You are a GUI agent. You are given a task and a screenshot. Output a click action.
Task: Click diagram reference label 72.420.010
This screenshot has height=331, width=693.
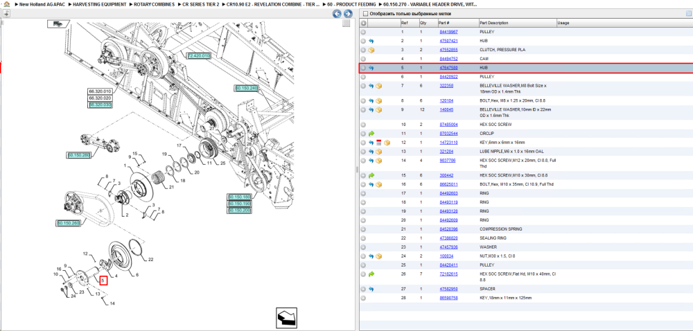[198, 56]
